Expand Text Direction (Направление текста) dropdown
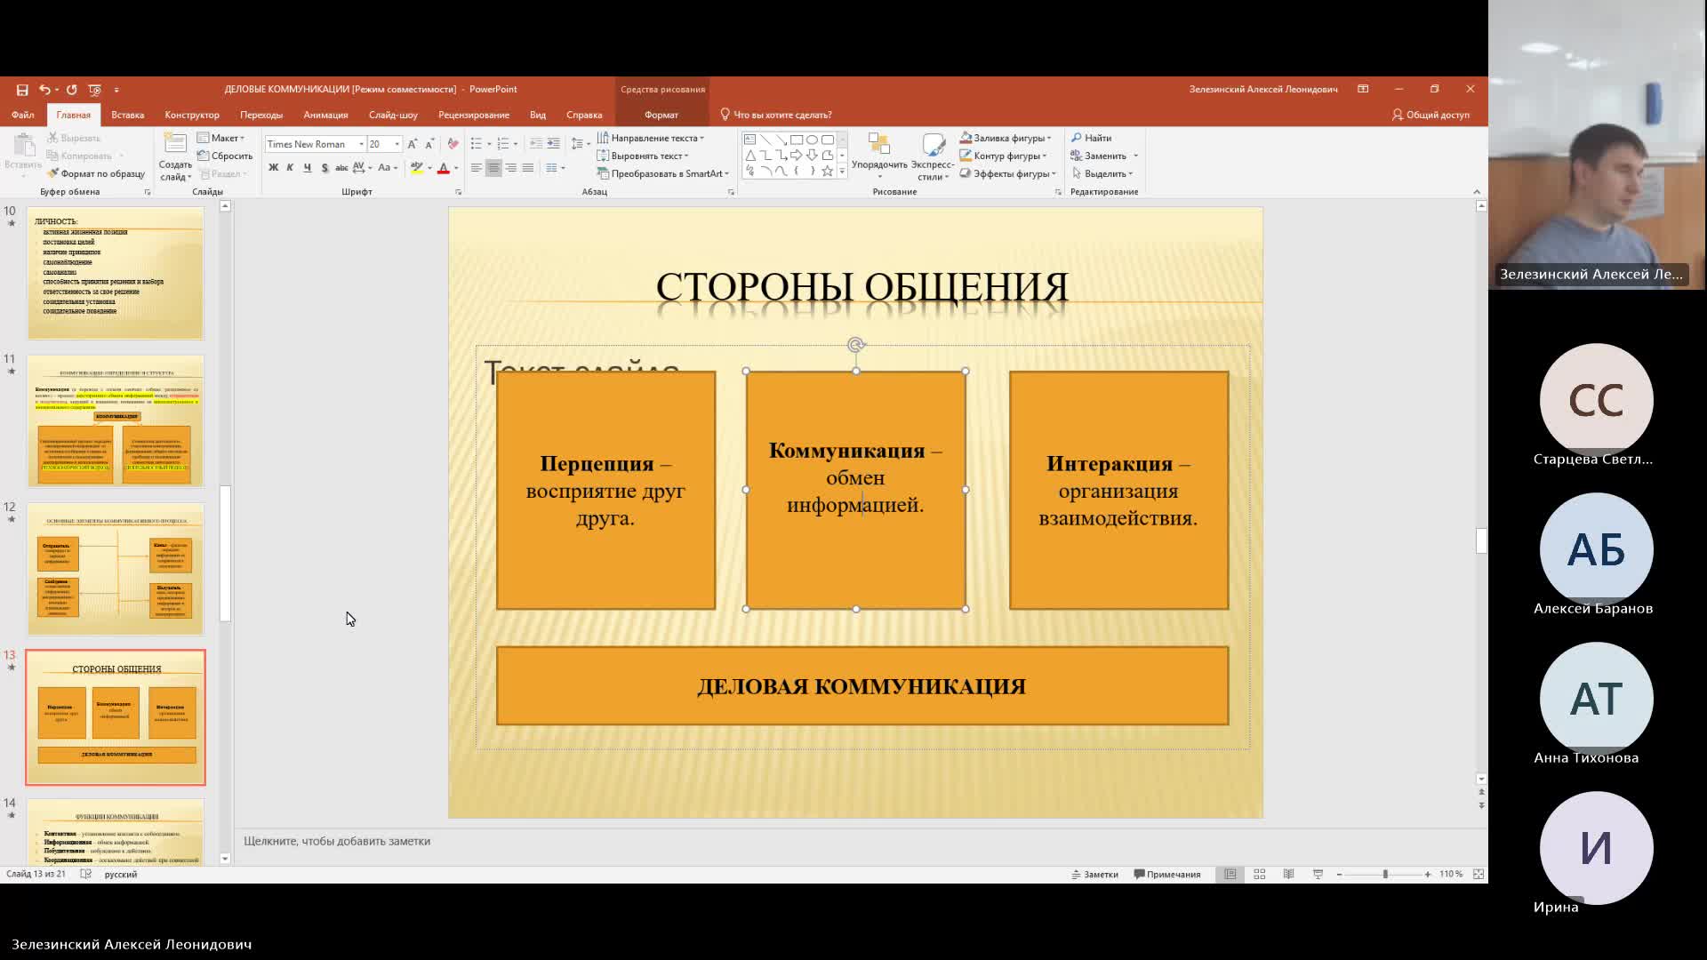 651,138
